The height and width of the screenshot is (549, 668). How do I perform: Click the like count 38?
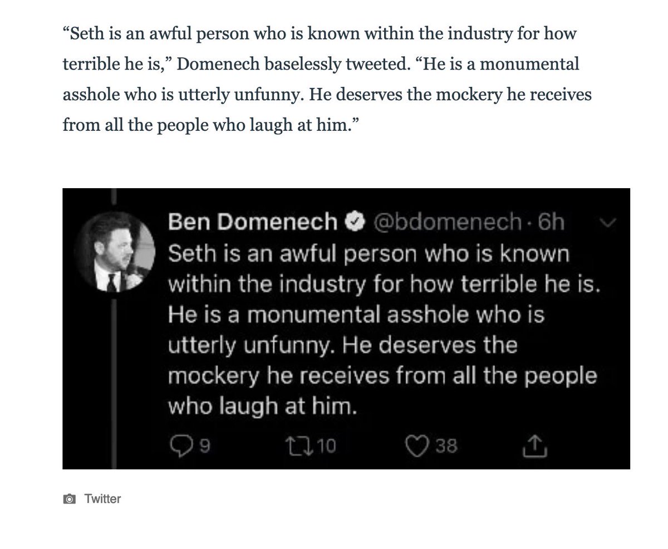446,446
